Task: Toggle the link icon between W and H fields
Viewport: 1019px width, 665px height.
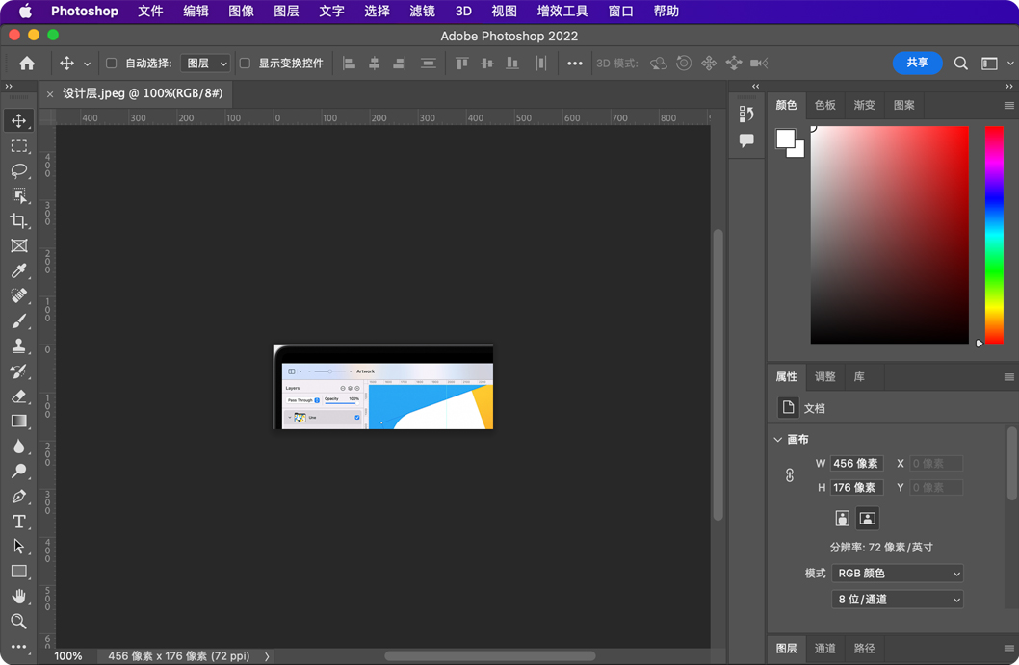Action: [790, 474]
